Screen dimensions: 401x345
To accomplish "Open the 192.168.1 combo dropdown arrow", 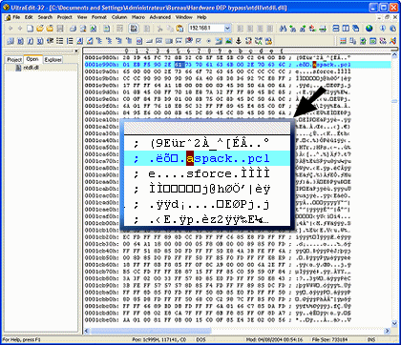I will tap(227, 29).
